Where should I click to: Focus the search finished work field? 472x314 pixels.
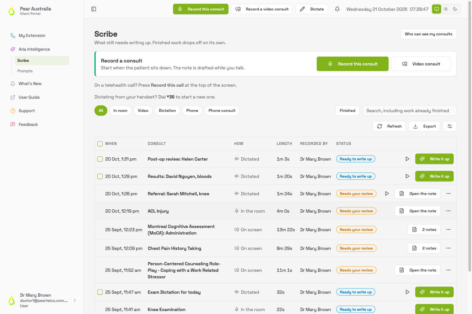[409, 111]
